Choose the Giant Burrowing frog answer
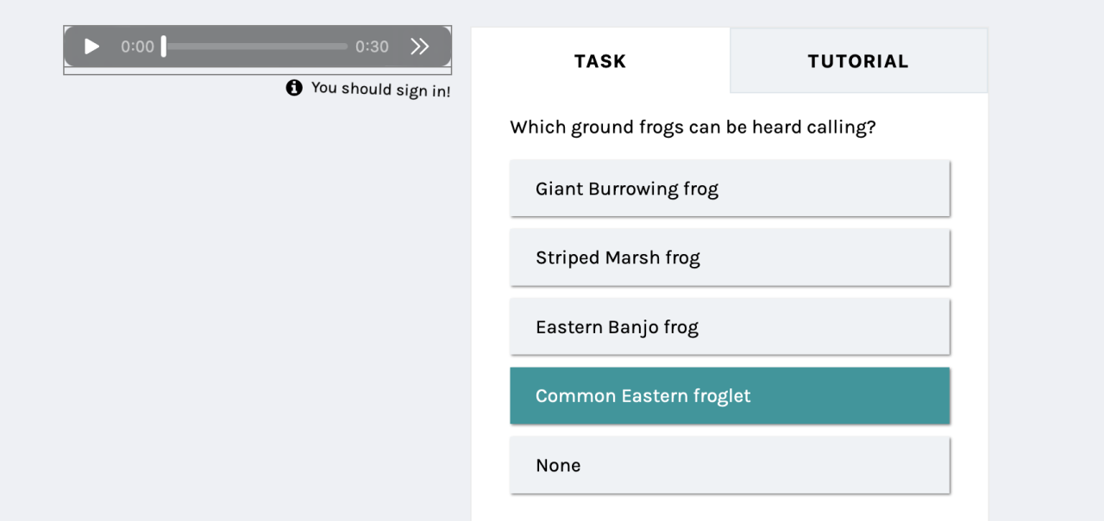This screenshot has width=1104, height=521. (730, 189)
